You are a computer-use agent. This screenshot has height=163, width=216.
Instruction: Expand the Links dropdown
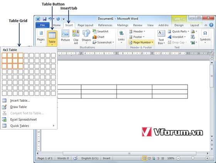point(121,37)
